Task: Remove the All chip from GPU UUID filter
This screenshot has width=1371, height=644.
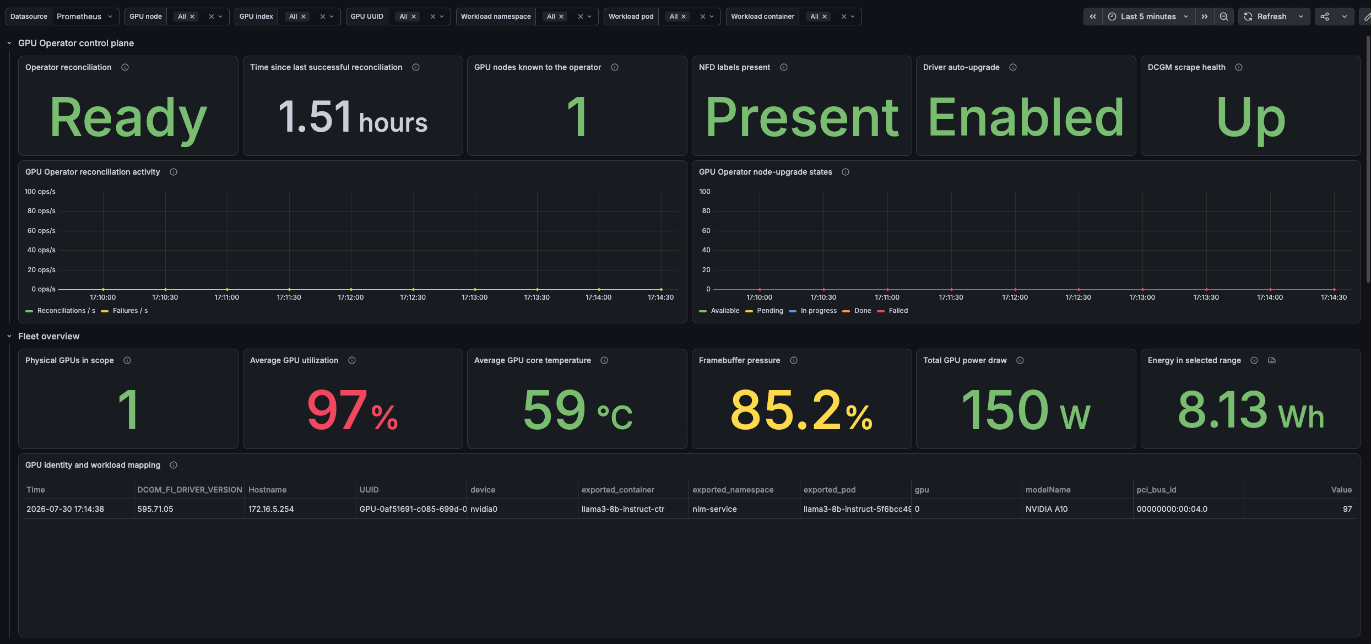Action: point(414,17)
